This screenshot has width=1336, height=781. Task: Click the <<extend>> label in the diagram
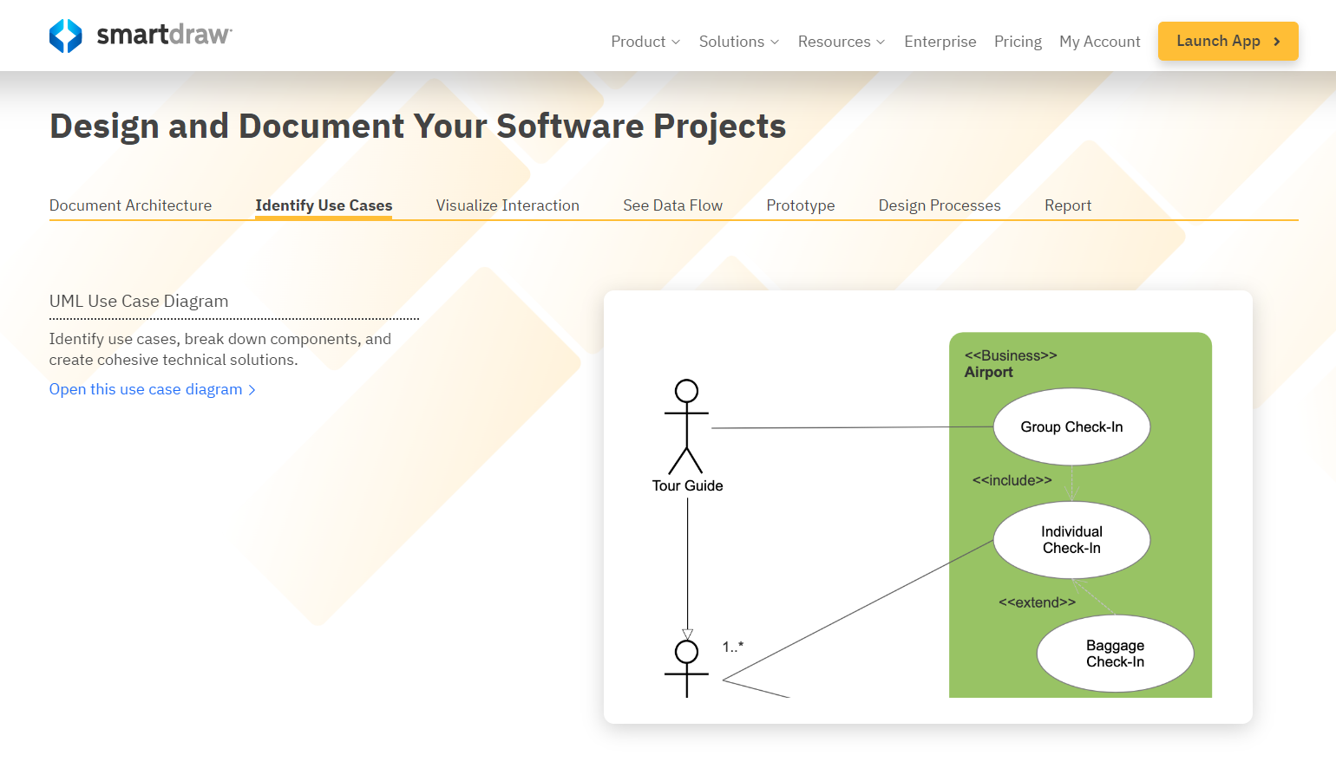pyautogui.click(x=1037, y=602)
